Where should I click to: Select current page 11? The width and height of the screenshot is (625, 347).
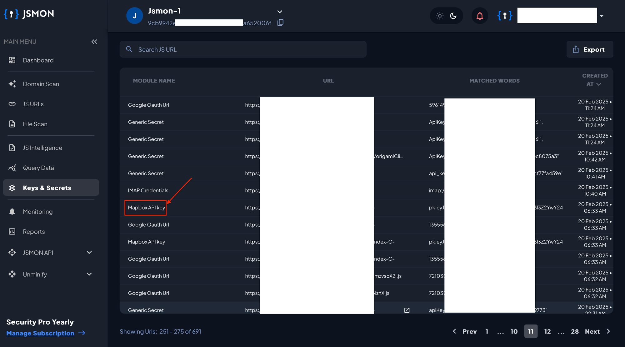point(531,331)
